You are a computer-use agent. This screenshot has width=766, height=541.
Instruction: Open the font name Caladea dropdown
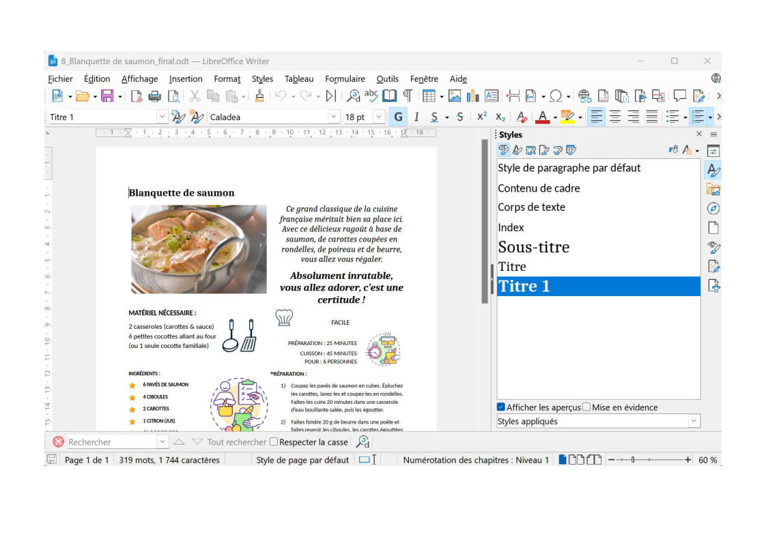[333, 117]
